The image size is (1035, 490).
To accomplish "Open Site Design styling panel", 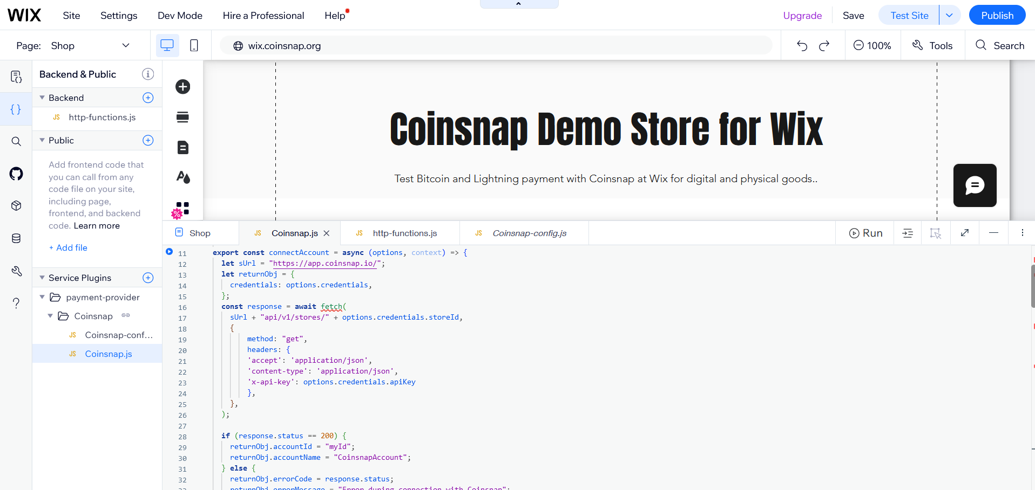I will (182, 177).
